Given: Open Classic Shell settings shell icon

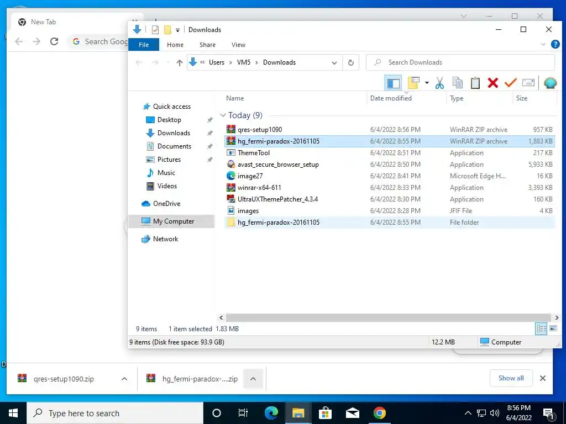Looking at the screenshot, I should (550, 83).
